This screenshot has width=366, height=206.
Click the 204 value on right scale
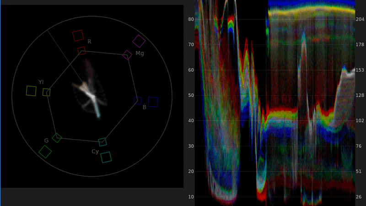360,20
